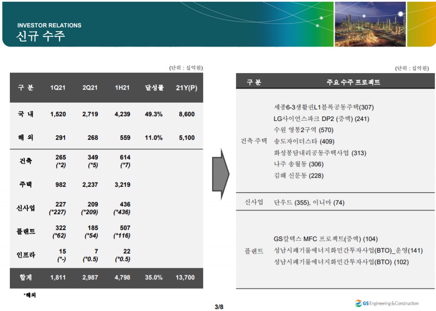Viewport: 436px width, 311px height.
Task: Click the 49.3% achievement rate cell
Action: pyautogui.click(x=154, y=114)
